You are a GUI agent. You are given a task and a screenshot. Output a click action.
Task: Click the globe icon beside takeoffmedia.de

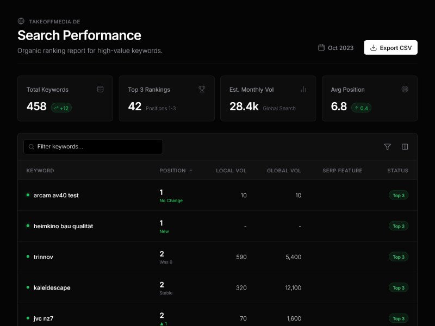[21, 21]
